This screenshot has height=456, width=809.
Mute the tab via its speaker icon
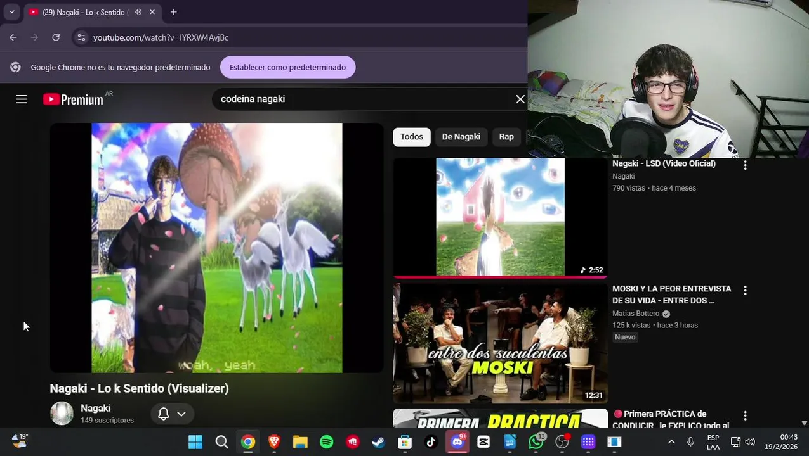point(138,12)
